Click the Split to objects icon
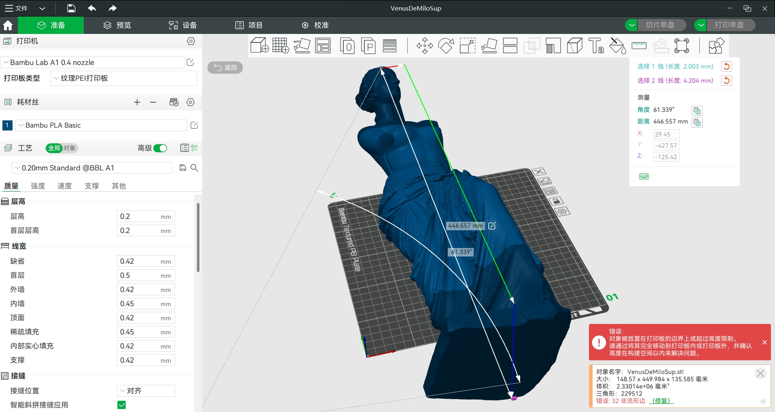This screenshot has width=775, height=412. [x=347, y=45]
